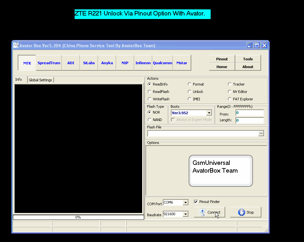The image size is (304, 242).
Task: Select the IMEI action
Action: coord(194,99)
